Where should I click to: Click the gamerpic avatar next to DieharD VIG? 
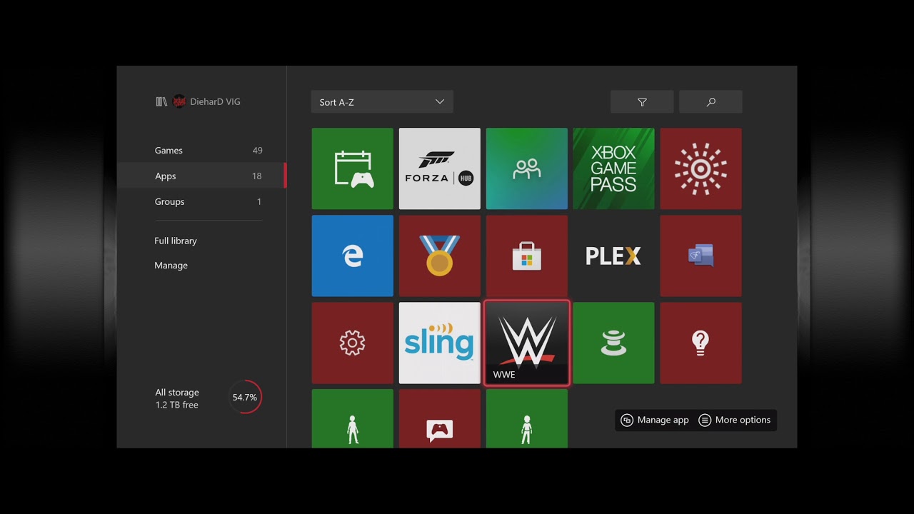tap(179, 101)
